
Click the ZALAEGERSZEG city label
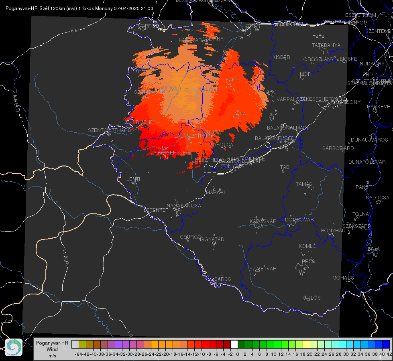(x=170, y=152)
